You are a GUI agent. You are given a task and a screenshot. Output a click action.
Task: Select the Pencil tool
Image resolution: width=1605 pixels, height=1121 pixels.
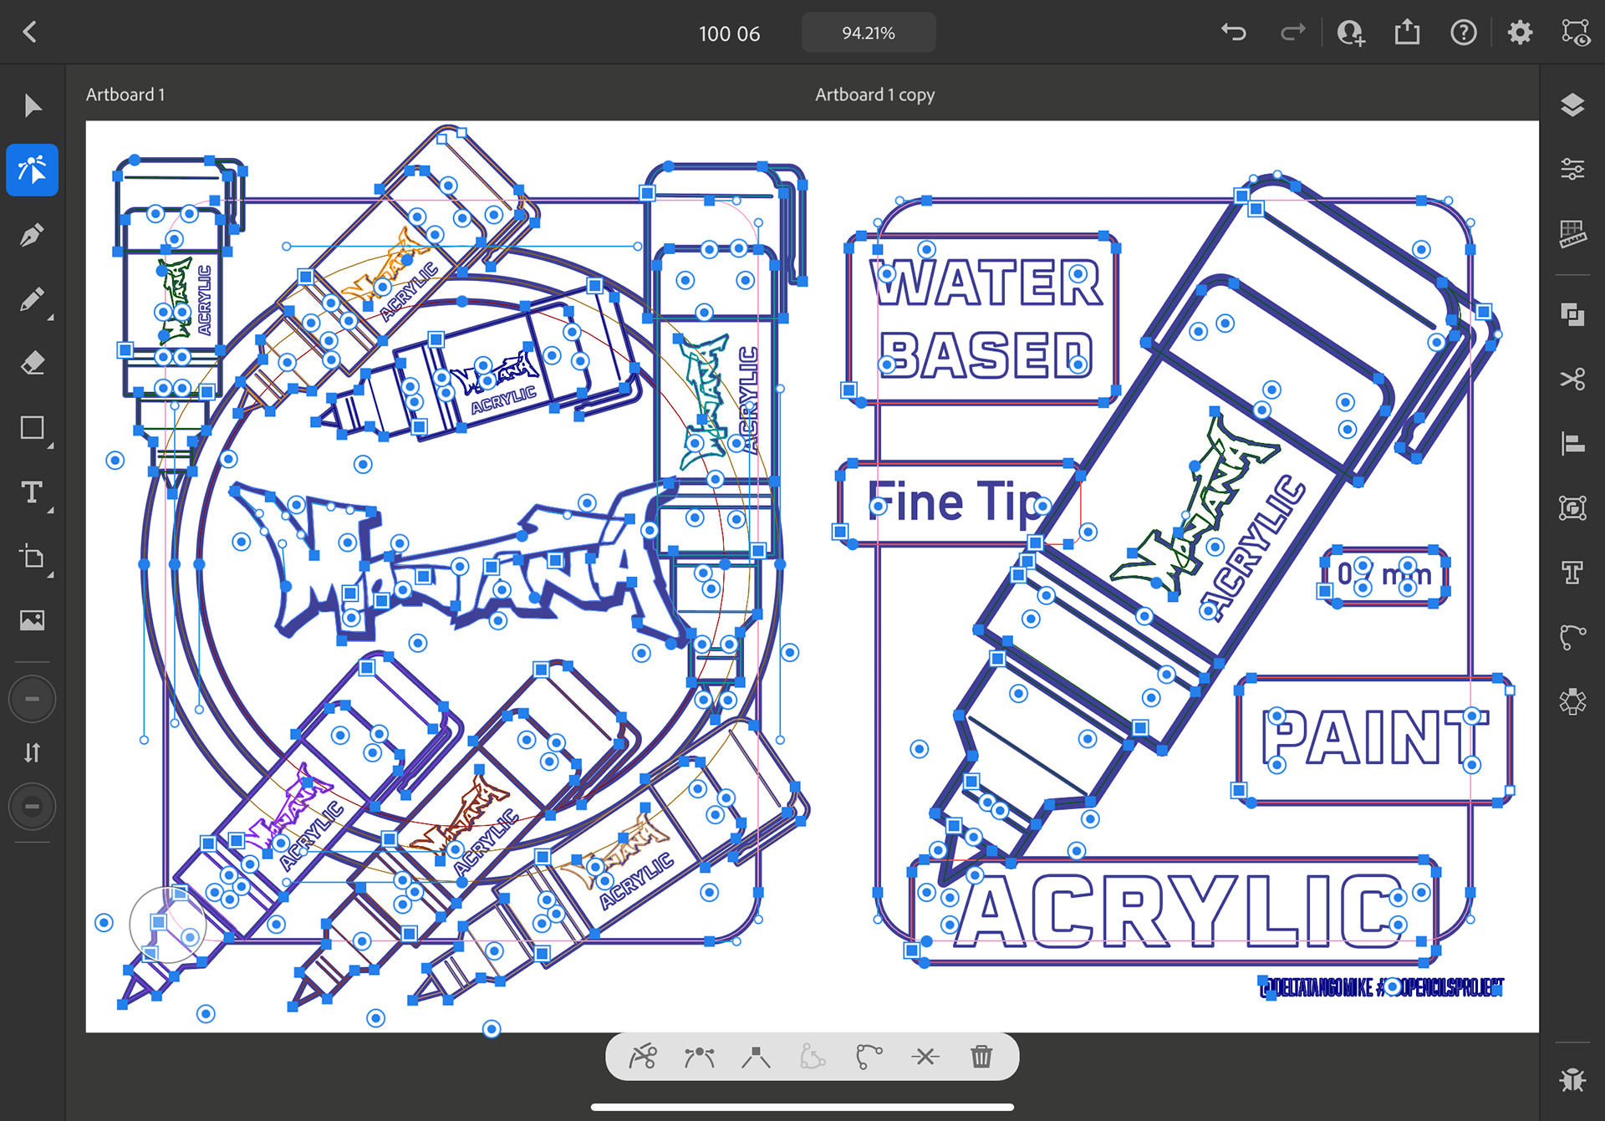(33, 299)
